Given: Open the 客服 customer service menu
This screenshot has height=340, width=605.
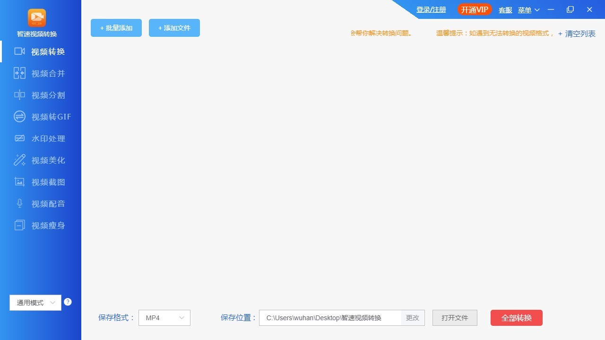Looking at the screenshot, I should pyautogui.click(x=505, y=9).
